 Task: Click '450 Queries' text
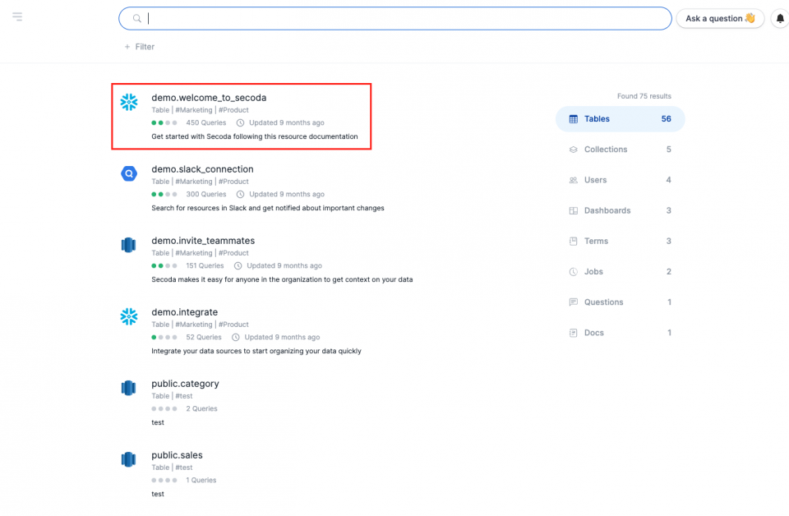click(x=205, y=122)
